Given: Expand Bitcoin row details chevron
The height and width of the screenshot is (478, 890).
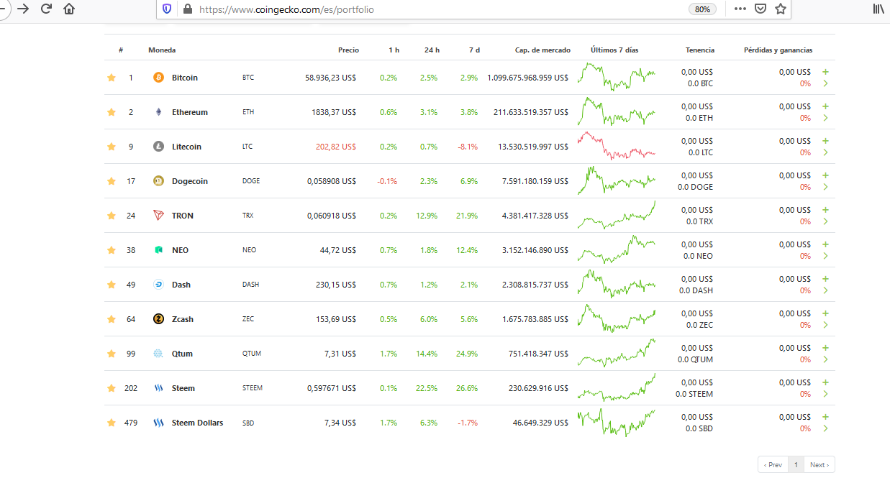Looking at the screenshot, I should 825,83.
